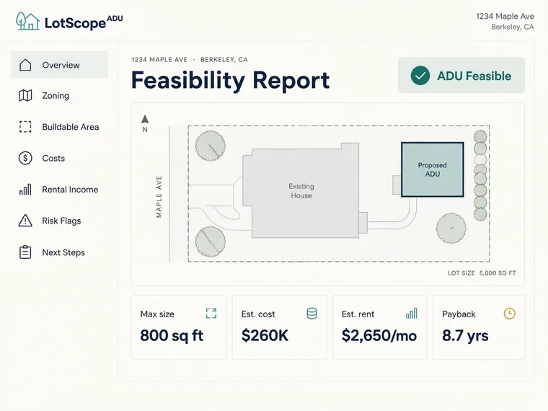Image resolution: width=548 pixels, height=411 pixels.
Task: Click the Next Steps clipboard icon
Action: [x=25, y=252]
